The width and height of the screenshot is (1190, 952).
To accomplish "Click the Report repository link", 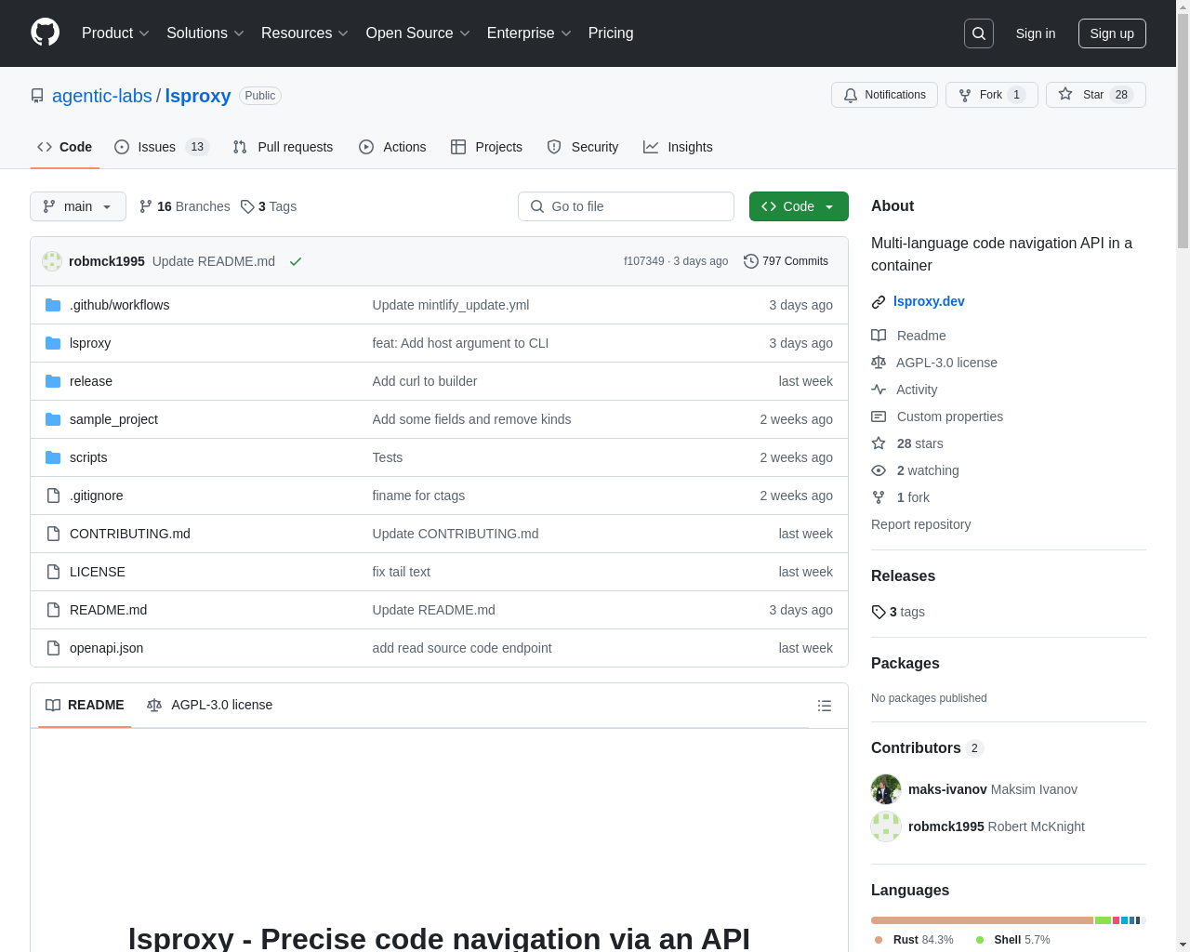I will 920,524.
